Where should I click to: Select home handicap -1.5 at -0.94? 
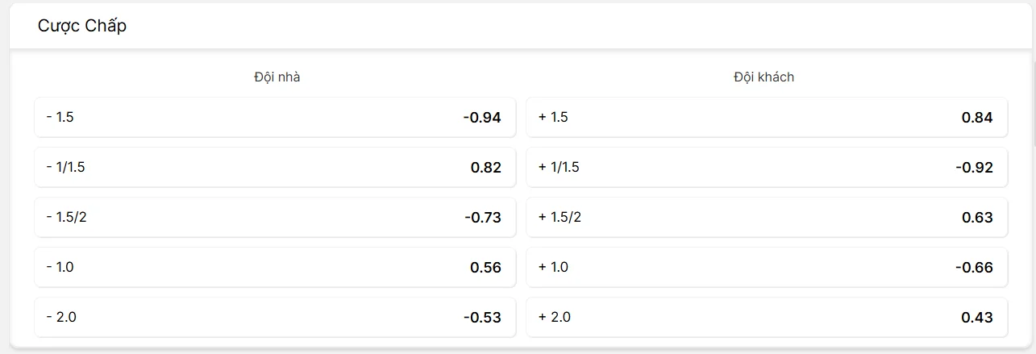275,117
